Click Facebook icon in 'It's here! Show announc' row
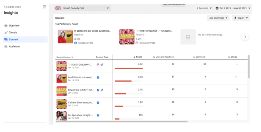Image resolution: width=261 pixels, height=132 pixels. (x=98, y=103)
